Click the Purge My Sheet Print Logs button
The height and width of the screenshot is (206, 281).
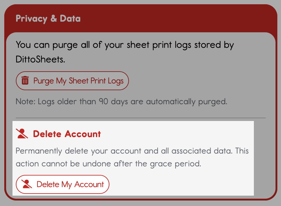click(x=72, y=80)
